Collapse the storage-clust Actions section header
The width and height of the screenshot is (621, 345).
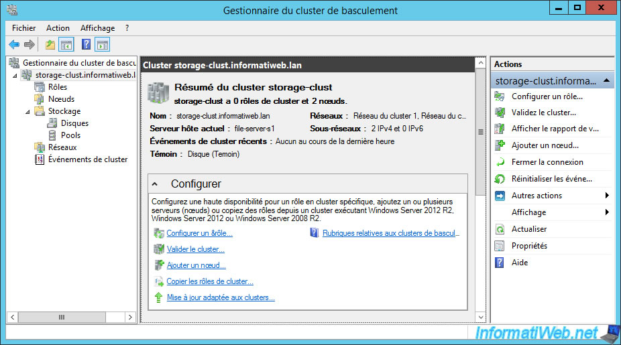pyautogui.click(x=606, y=80)
